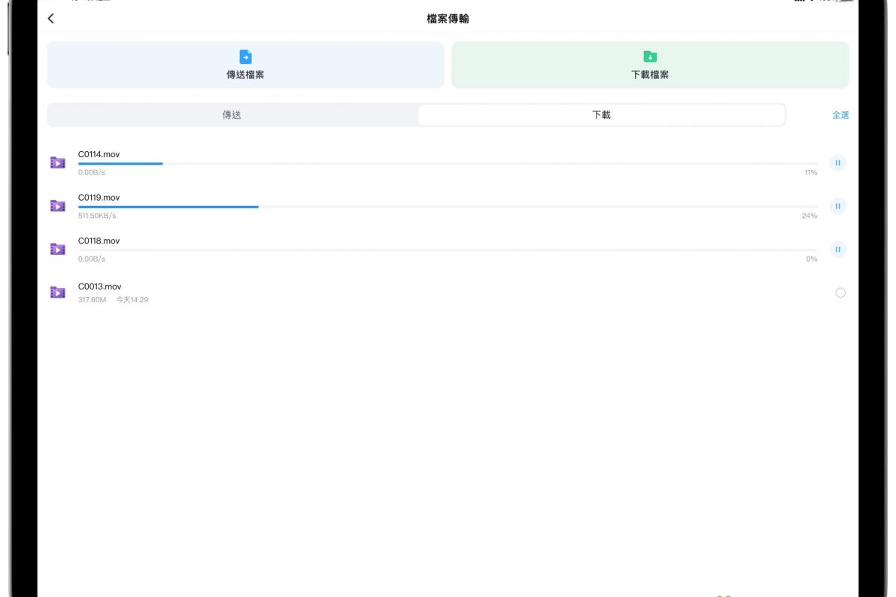Screen dimensions: 896x597
Task: Open the C0013.mov file name entry
Action: point(100,286)
